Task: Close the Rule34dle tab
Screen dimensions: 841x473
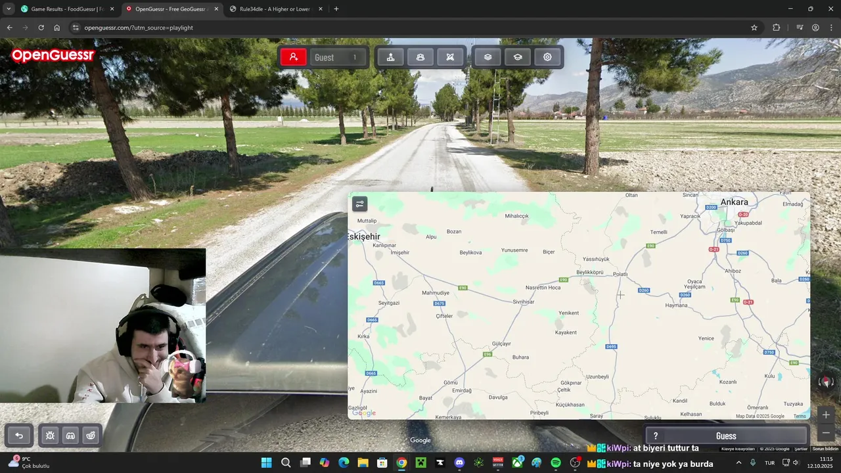Action: tap(321, 9)
